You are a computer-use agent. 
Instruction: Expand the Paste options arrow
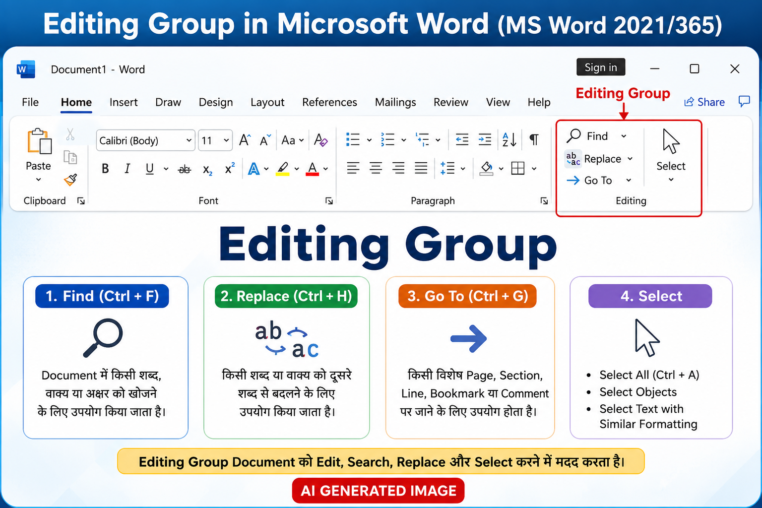(x=39, y=180)
